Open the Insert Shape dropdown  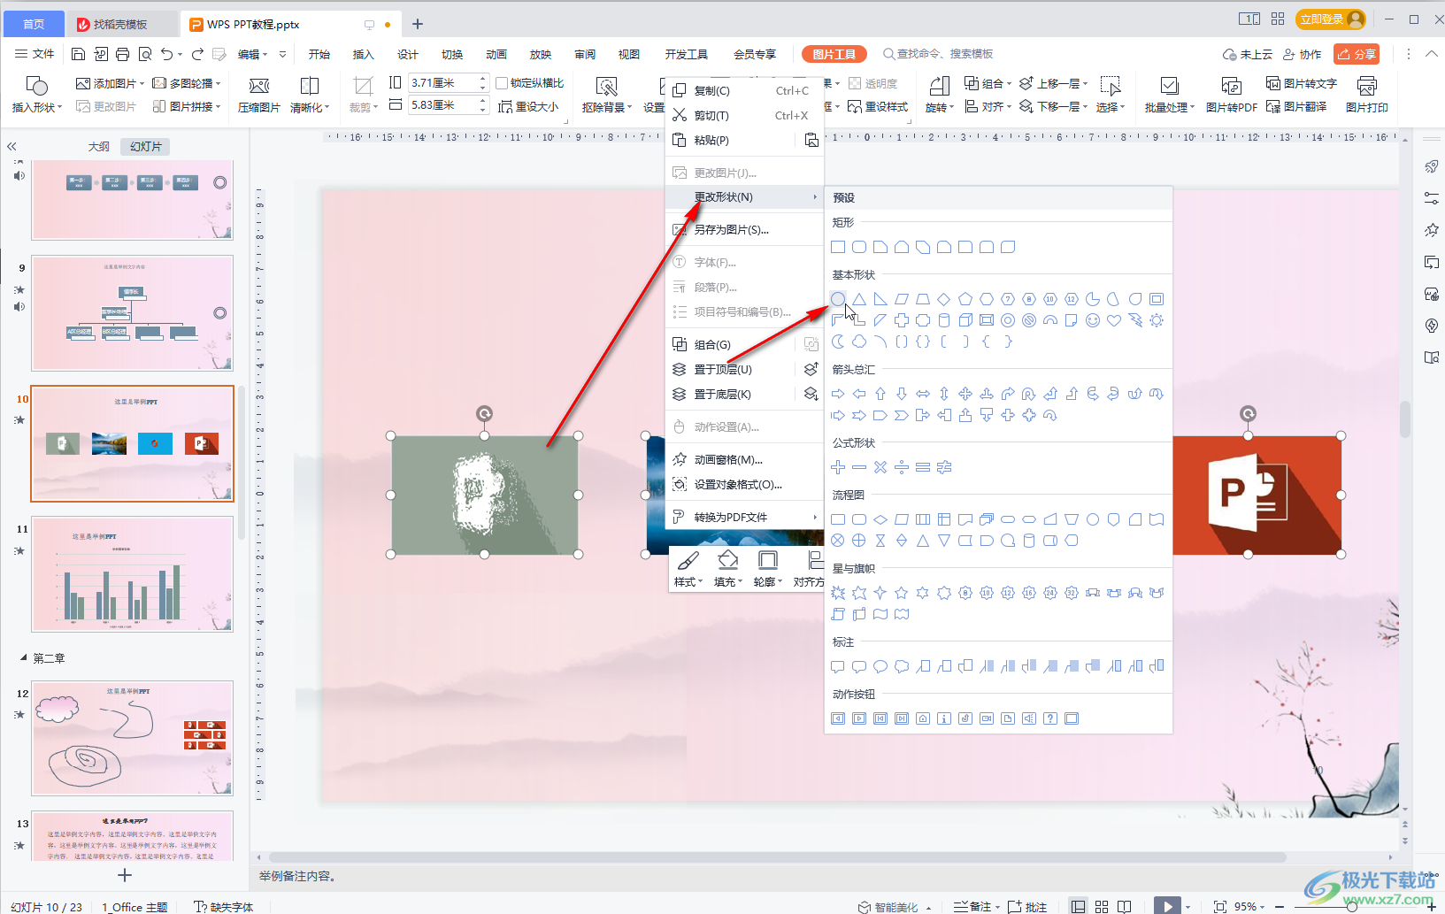click(x=37, y=107)
